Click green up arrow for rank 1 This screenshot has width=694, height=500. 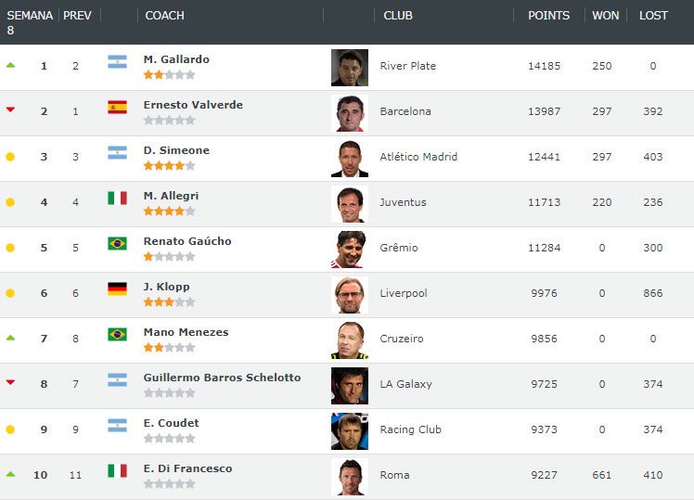10,65
